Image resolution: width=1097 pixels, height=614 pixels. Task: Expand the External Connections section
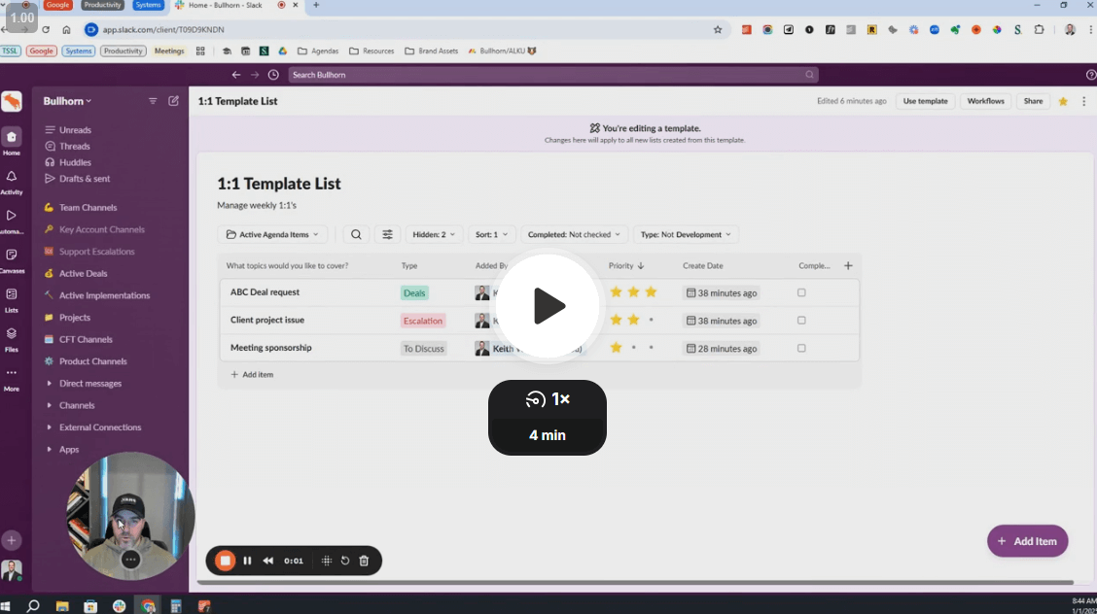[93, 427]
